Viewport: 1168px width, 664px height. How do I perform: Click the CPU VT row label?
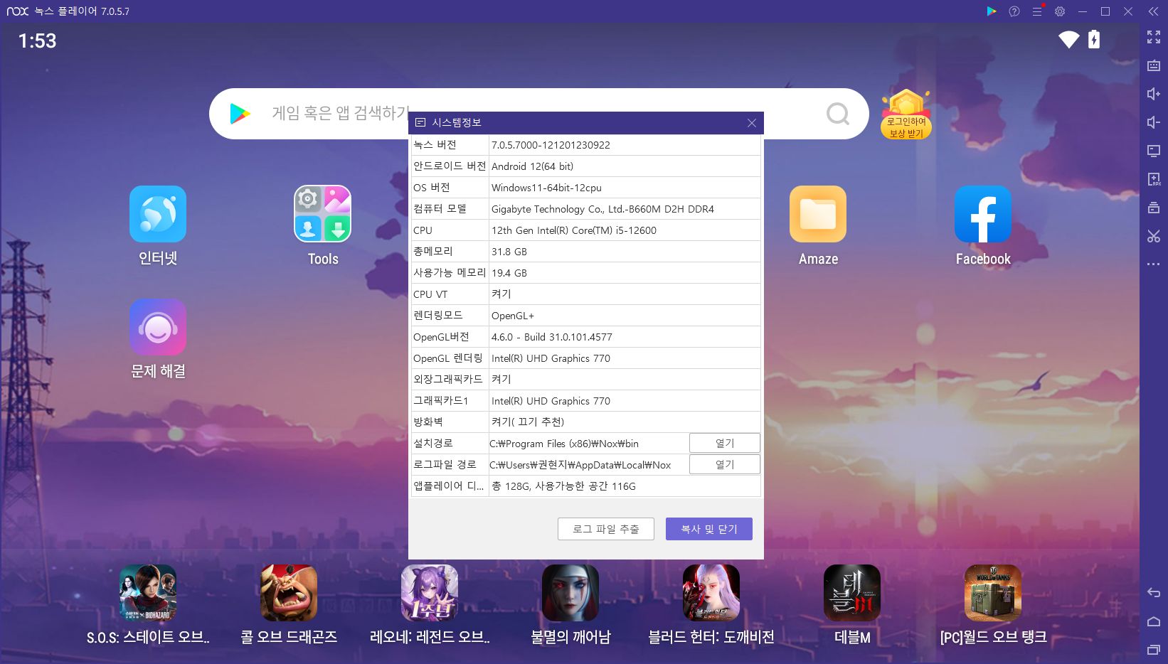(430, 294)
